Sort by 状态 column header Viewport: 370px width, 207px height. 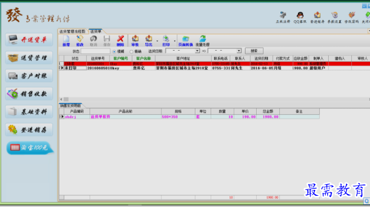click(75, 59)
